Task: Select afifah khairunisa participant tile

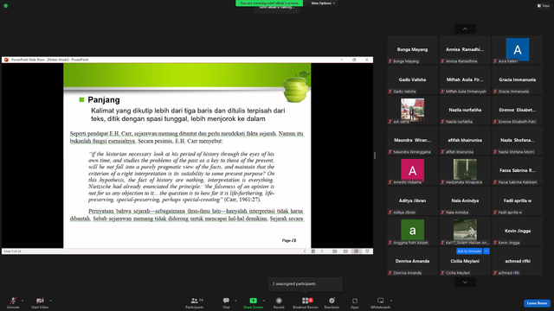Action: (465, 140)
